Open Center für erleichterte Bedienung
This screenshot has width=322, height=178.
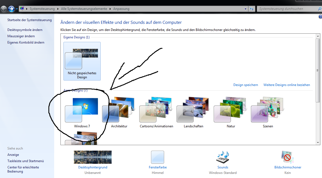pos(23,169)
